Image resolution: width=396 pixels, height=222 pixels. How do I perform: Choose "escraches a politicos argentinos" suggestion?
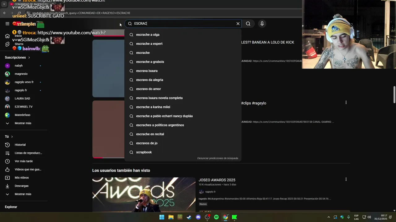click(x=183, y=125)
